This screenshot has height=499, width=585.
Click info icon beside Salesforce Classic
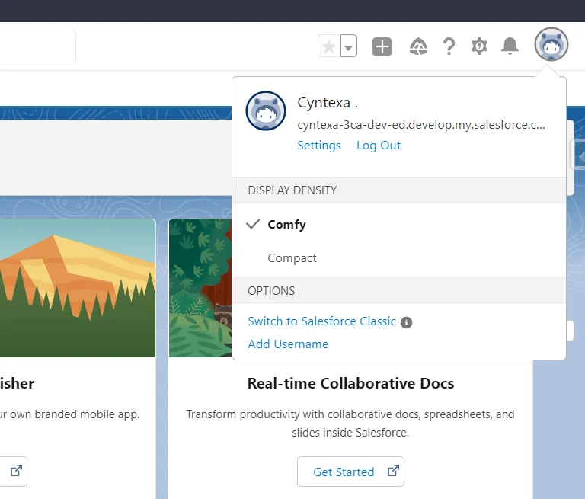(x=406, y=322)
